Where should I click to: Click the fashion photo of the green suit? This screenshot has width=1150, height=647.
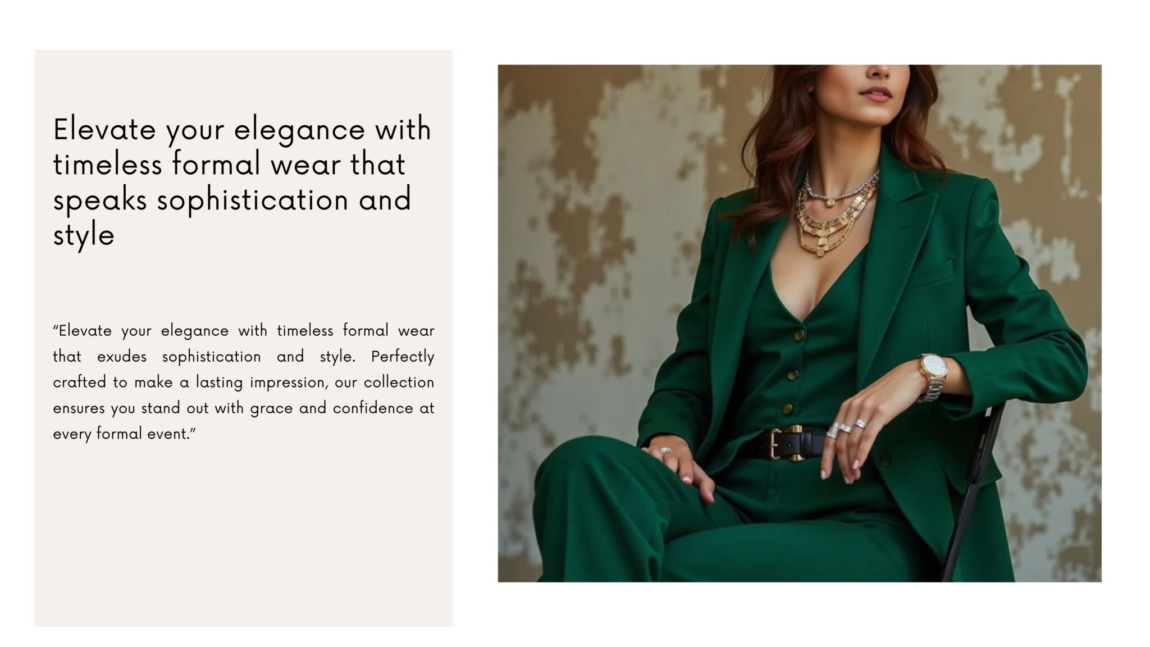pos(799,323)
